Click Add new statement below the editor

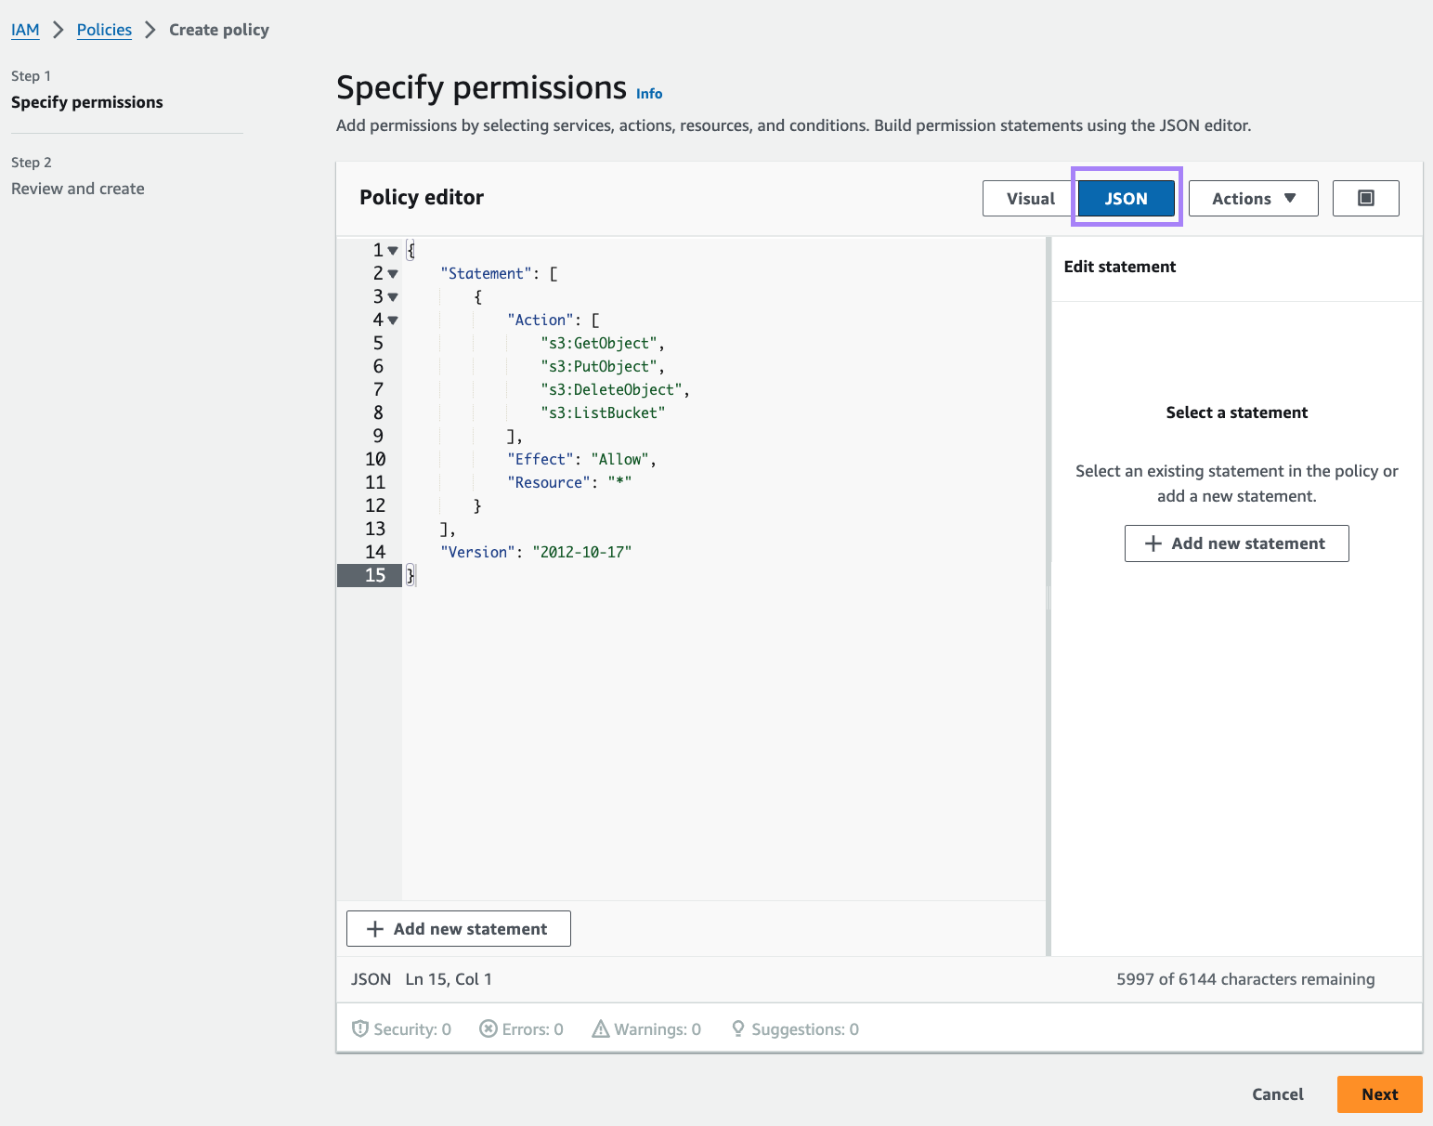click(x=459, y=929)
